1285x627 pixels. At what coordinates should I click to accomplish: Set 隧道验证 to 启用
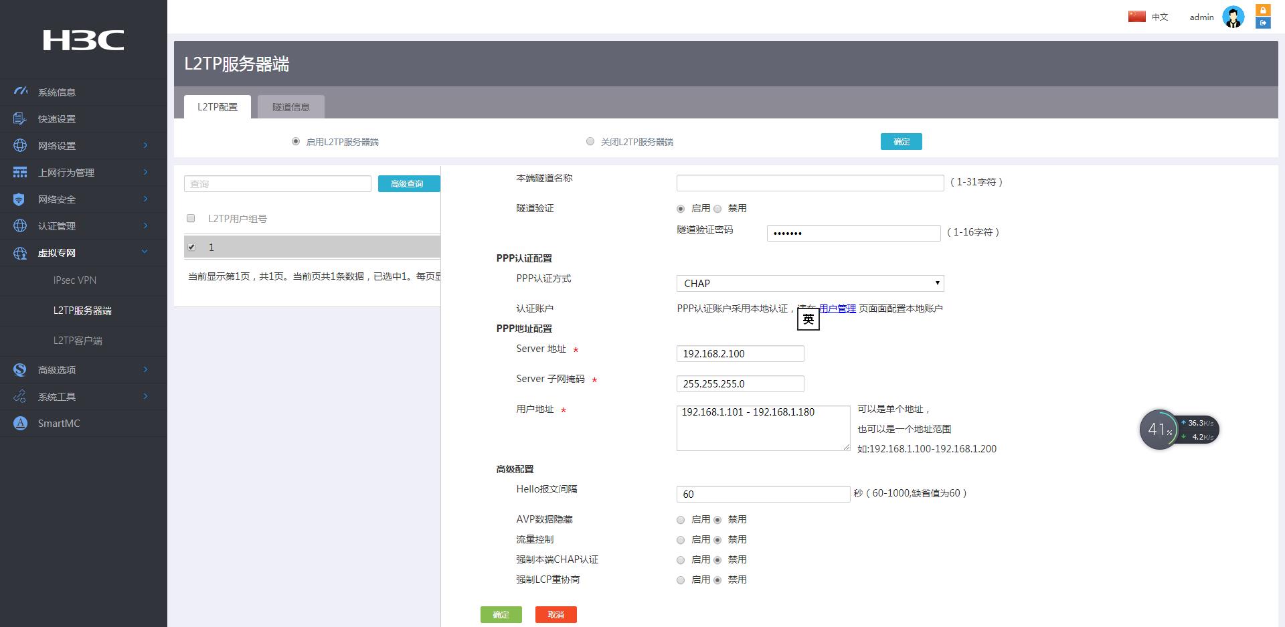tap(681, 209)
